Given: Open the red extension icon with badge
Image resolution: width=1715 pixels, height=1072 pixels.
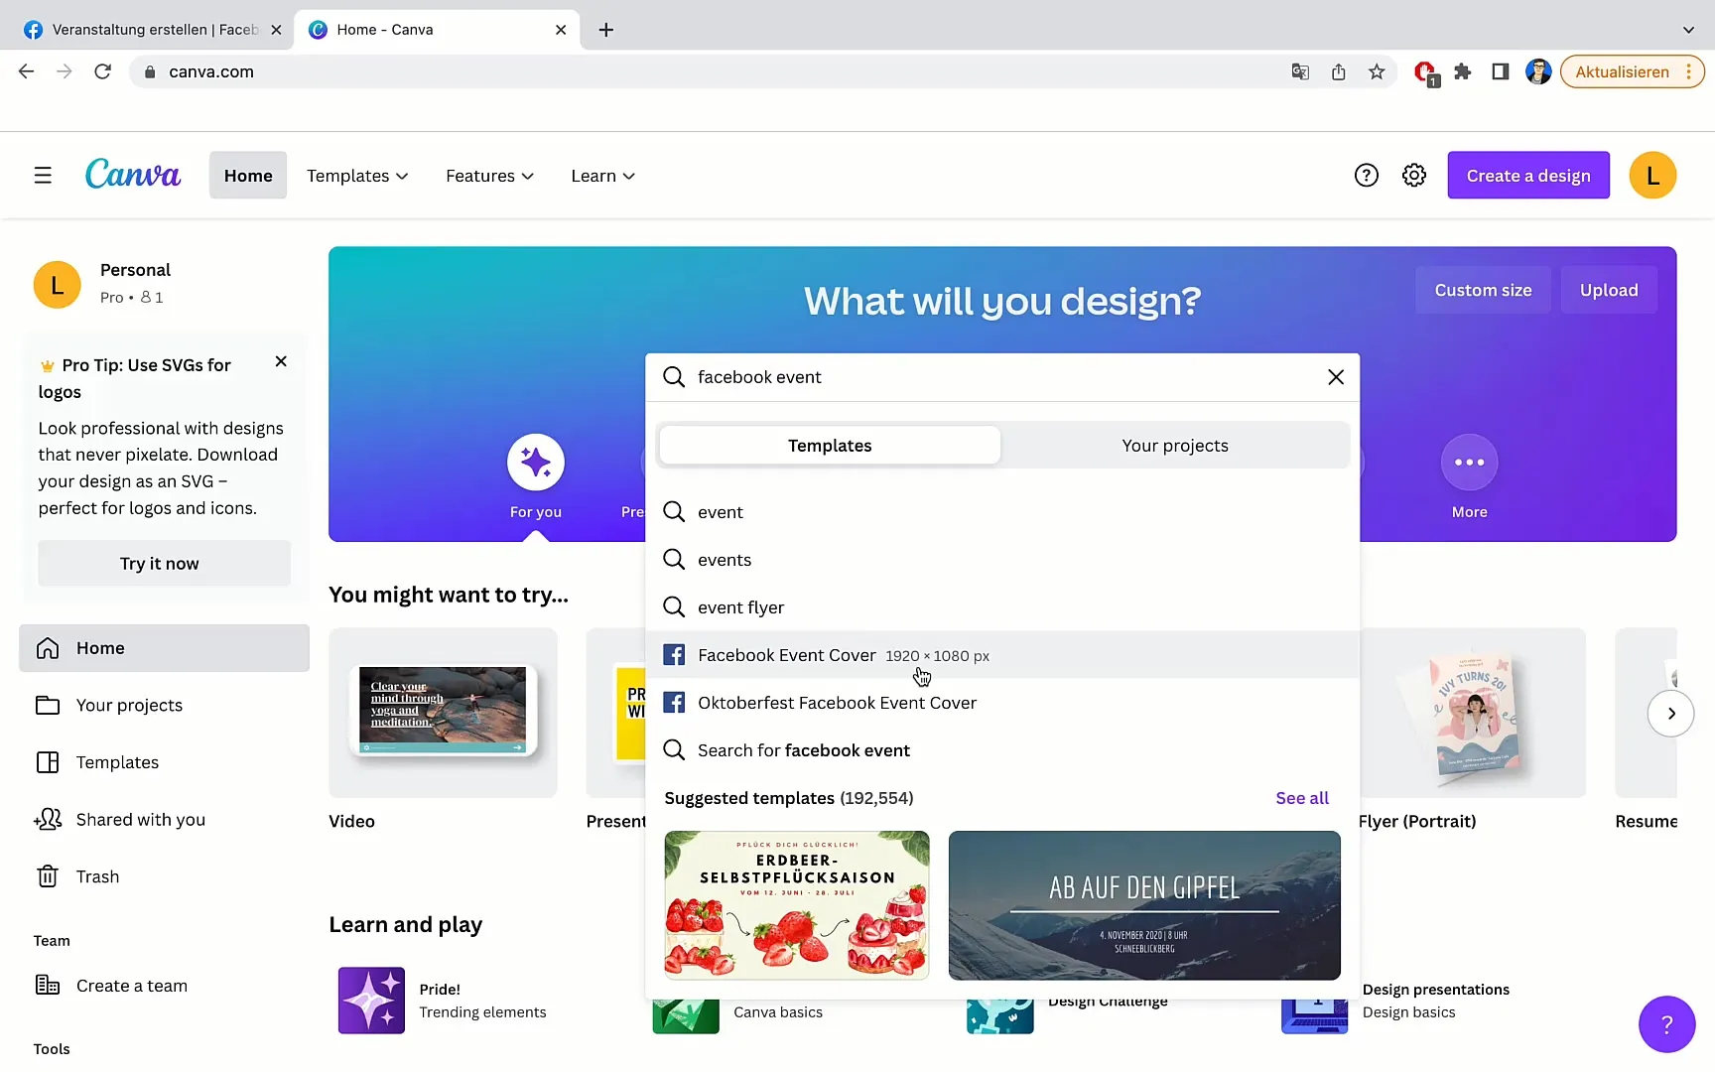Looking at the screenshot, I should (1425, 72).
